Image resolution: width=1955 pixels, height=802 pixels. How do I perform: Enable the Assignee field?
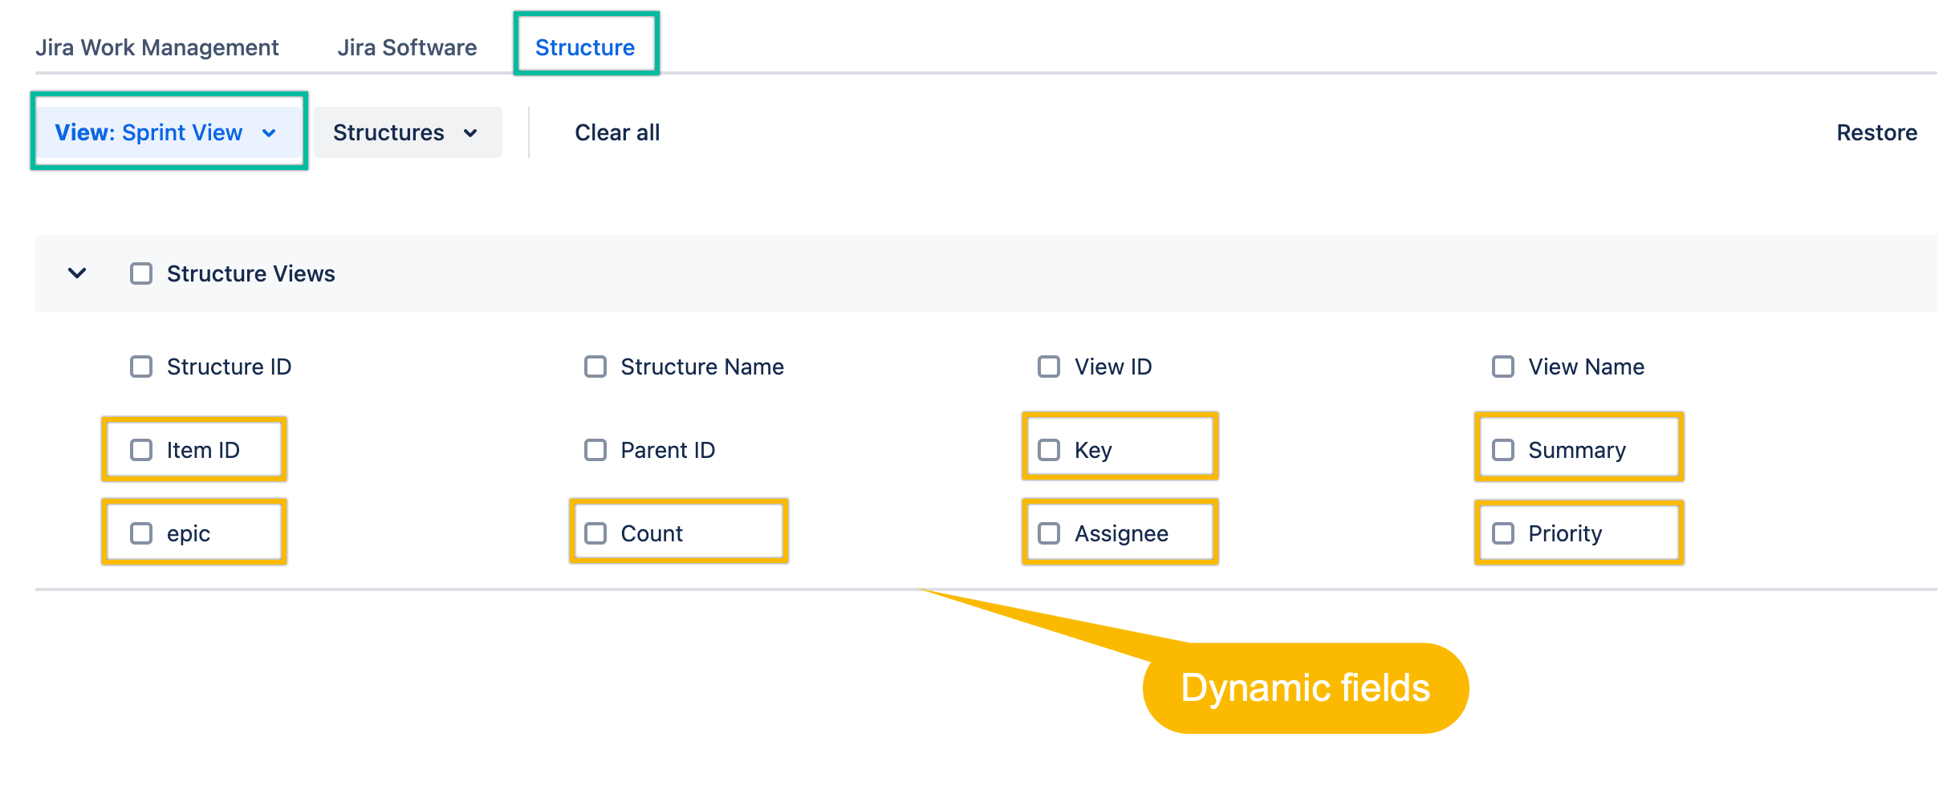click(x=1048, y=533)
